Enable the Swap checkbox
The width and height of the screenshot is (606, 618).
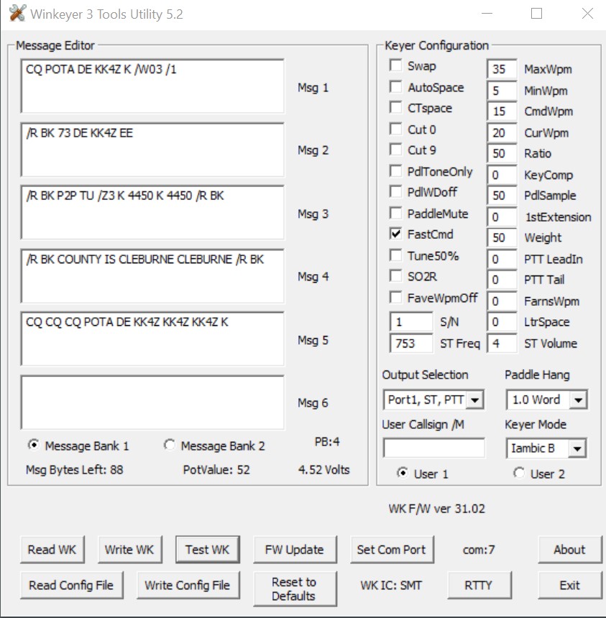(x=396, y=66)
